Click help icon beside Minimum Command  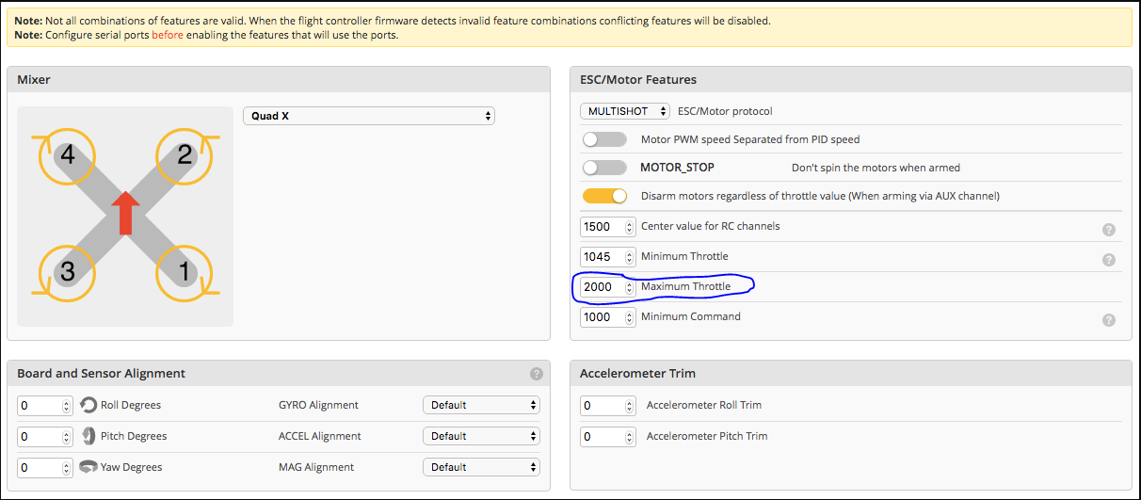coord(1108,320)
